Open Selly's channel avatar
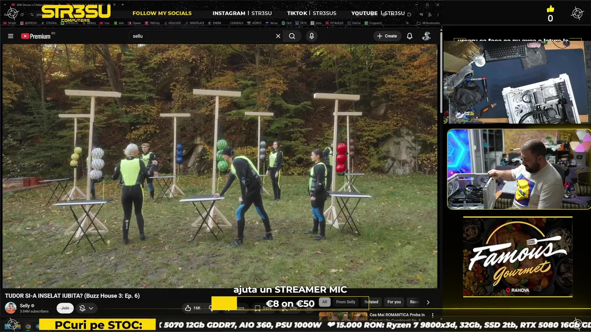This screenshot has height=332, width=591. coord(11,308)
